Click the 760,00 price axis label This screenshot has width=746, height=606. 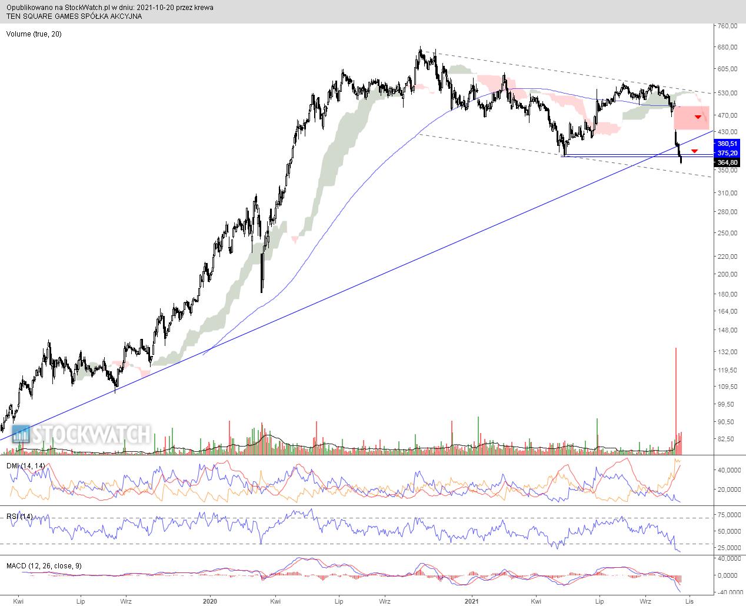pyautogui.click(x=728, y=26)
